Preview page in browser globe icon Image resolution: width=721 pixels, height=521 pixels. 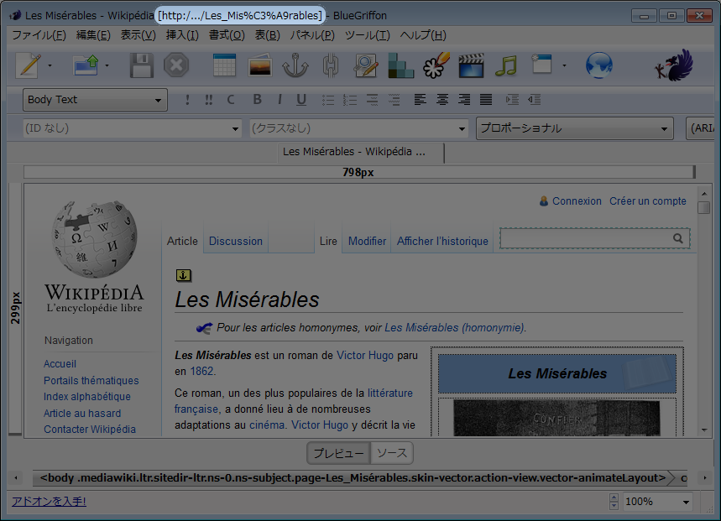[599, 65]
